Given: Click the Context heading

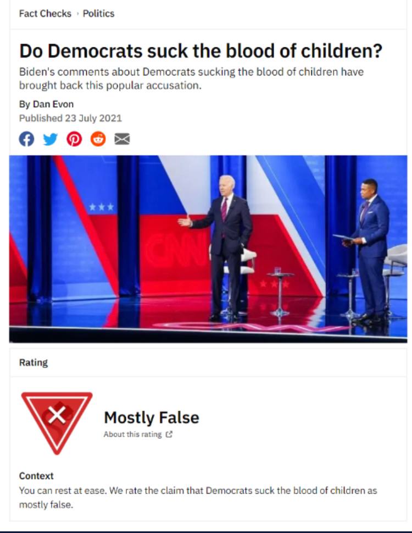Looking at the screenshot, I should (x=36, y=476).
